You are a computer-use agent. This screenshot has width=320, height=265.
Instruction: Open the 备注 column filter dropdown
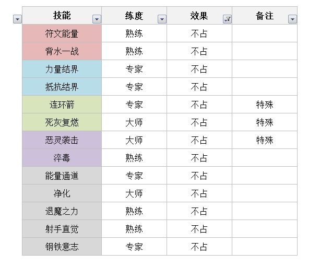[x=292, y=19]
